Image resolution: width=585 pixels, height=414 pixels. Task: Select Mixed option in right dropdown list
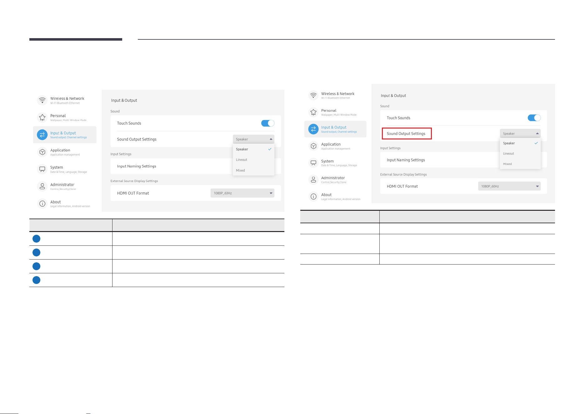(x=520, y=164)
